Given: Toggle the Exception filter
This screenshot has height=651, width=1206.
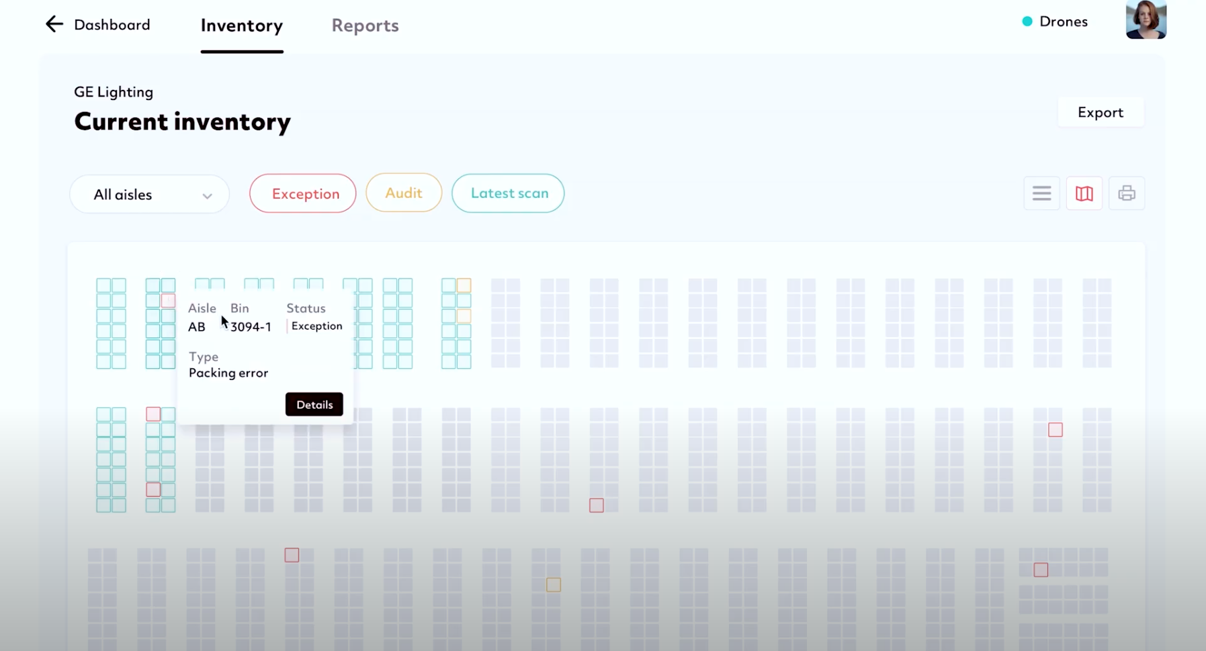Looking at the screenshot, I should (x=303, y=193).
